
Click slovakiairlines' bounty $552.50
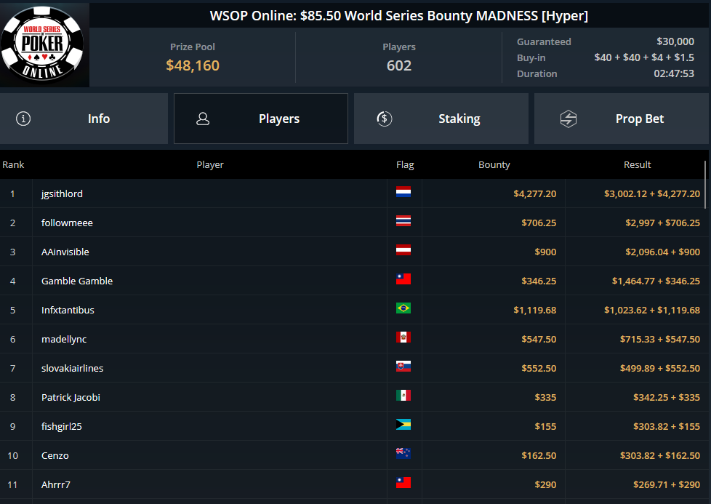click(x=539, y=368)
